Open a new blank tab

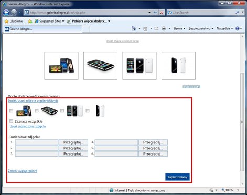[x=86, y=29]
